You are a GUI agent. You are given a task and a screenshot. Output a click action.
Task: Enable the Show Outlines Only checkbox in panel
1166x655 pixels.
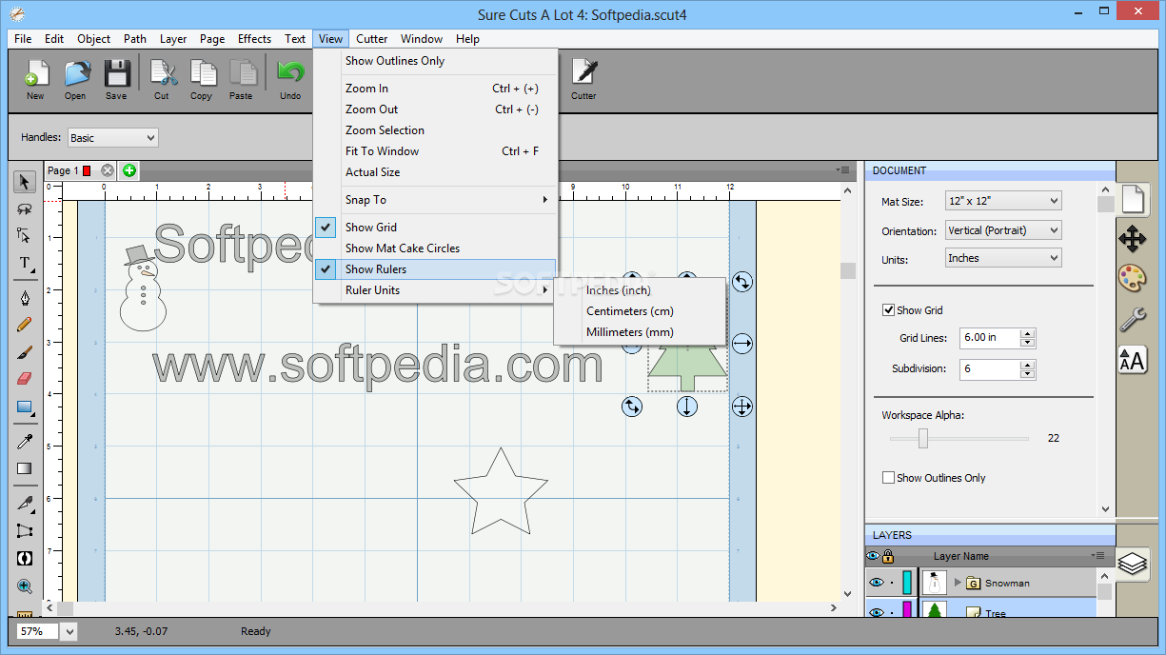pos(889,478)
